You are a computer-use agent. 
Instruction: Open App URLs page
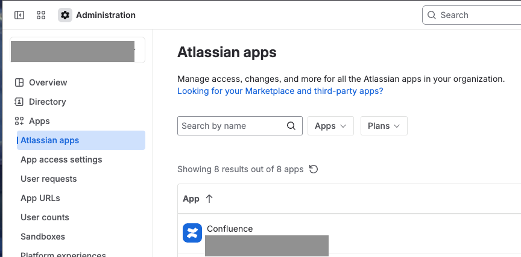(x=40, y=198)
